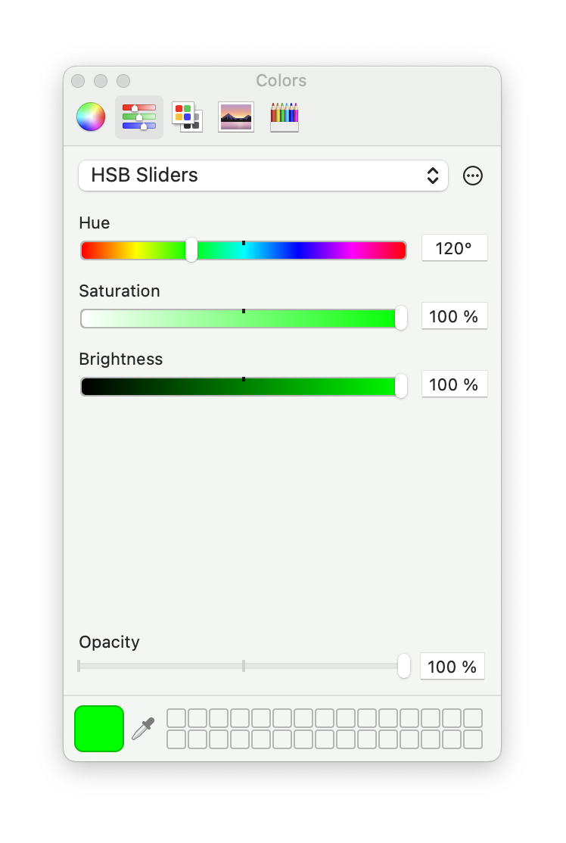The width and height of the screenshot is (566, 843).
Task: Select the Color Sliders picker tab
Action: coord(139,117)
